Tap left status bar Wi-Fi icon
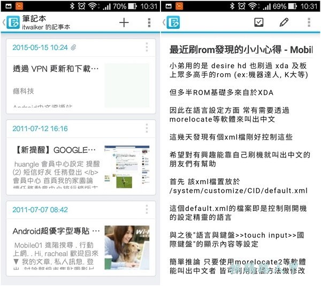Viewport: 321px width, 286px height. click(93, 6)
